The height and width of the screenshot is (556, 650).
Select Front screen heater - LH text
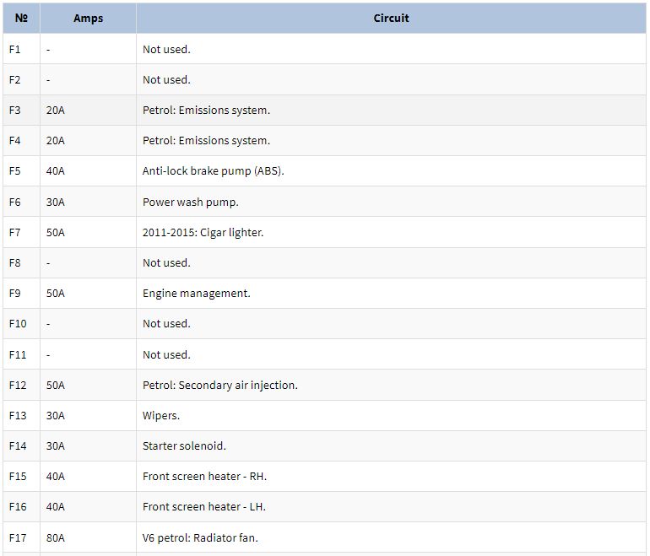[x=204, y=507]
